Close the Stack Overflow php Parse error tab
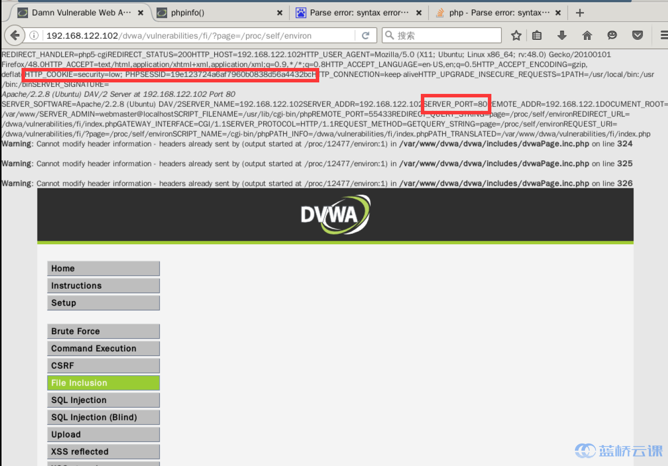668x466 pixels. point(558,13)
